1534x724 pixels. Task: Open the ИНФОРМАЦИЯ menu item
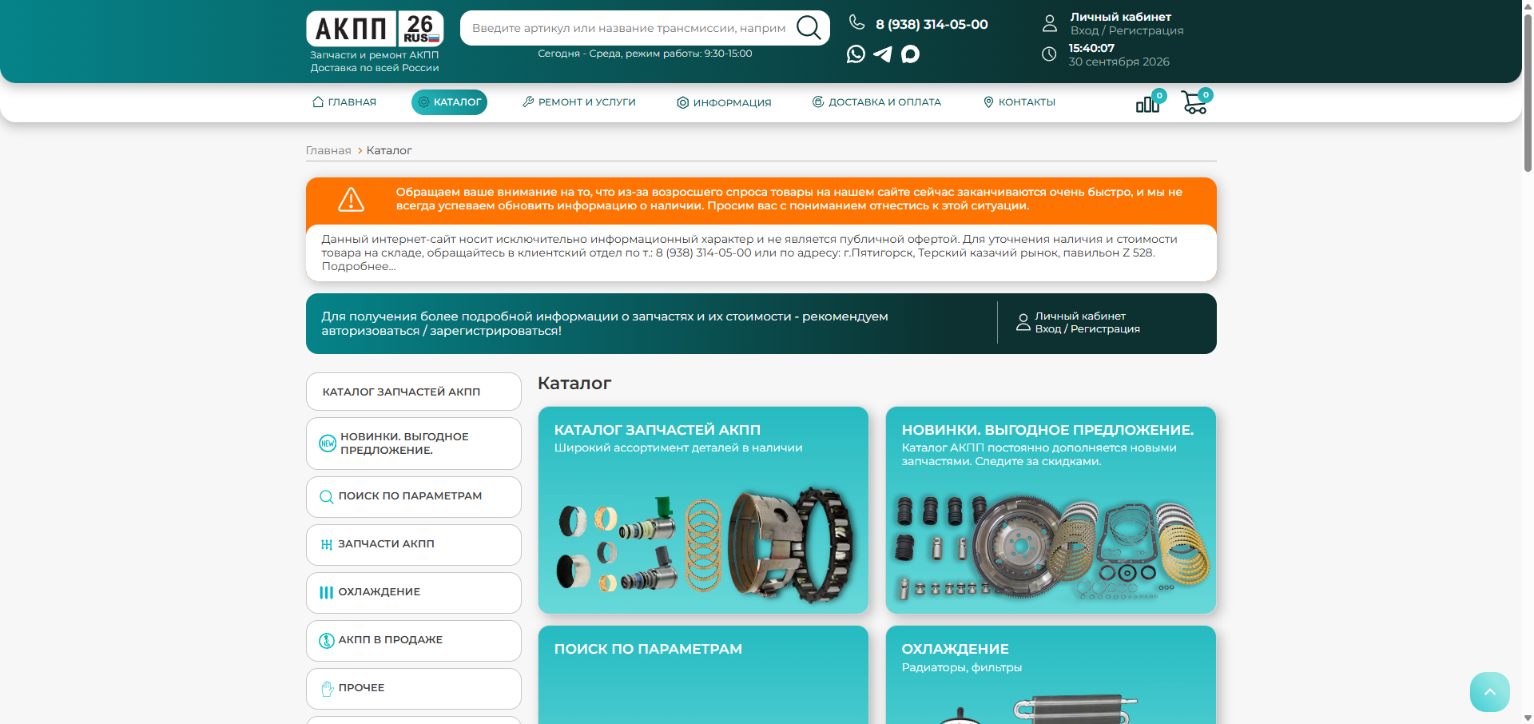point(724,102)
